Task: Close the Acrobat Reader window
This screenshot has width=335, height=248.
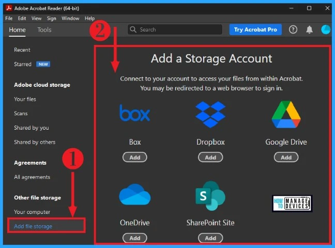Action: pyautogui.click(x=327, y=8)
